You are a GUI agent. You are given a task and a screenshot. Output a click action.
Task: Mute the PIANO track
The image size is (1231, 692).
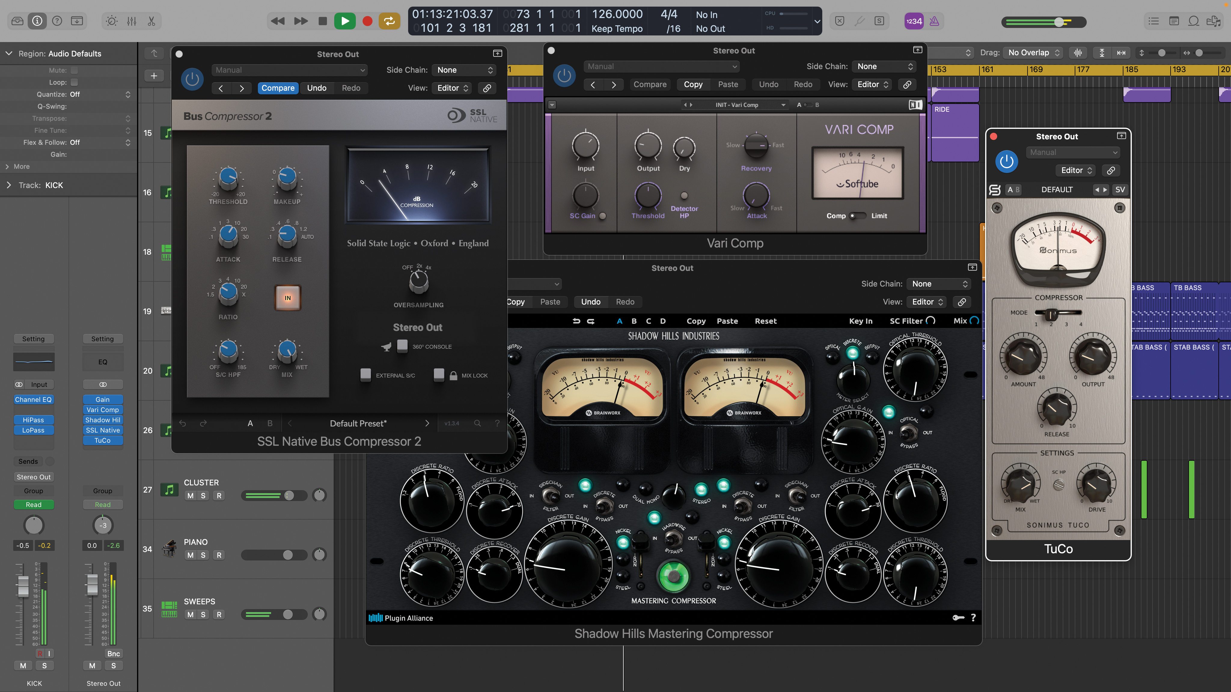tap(190, 555)
